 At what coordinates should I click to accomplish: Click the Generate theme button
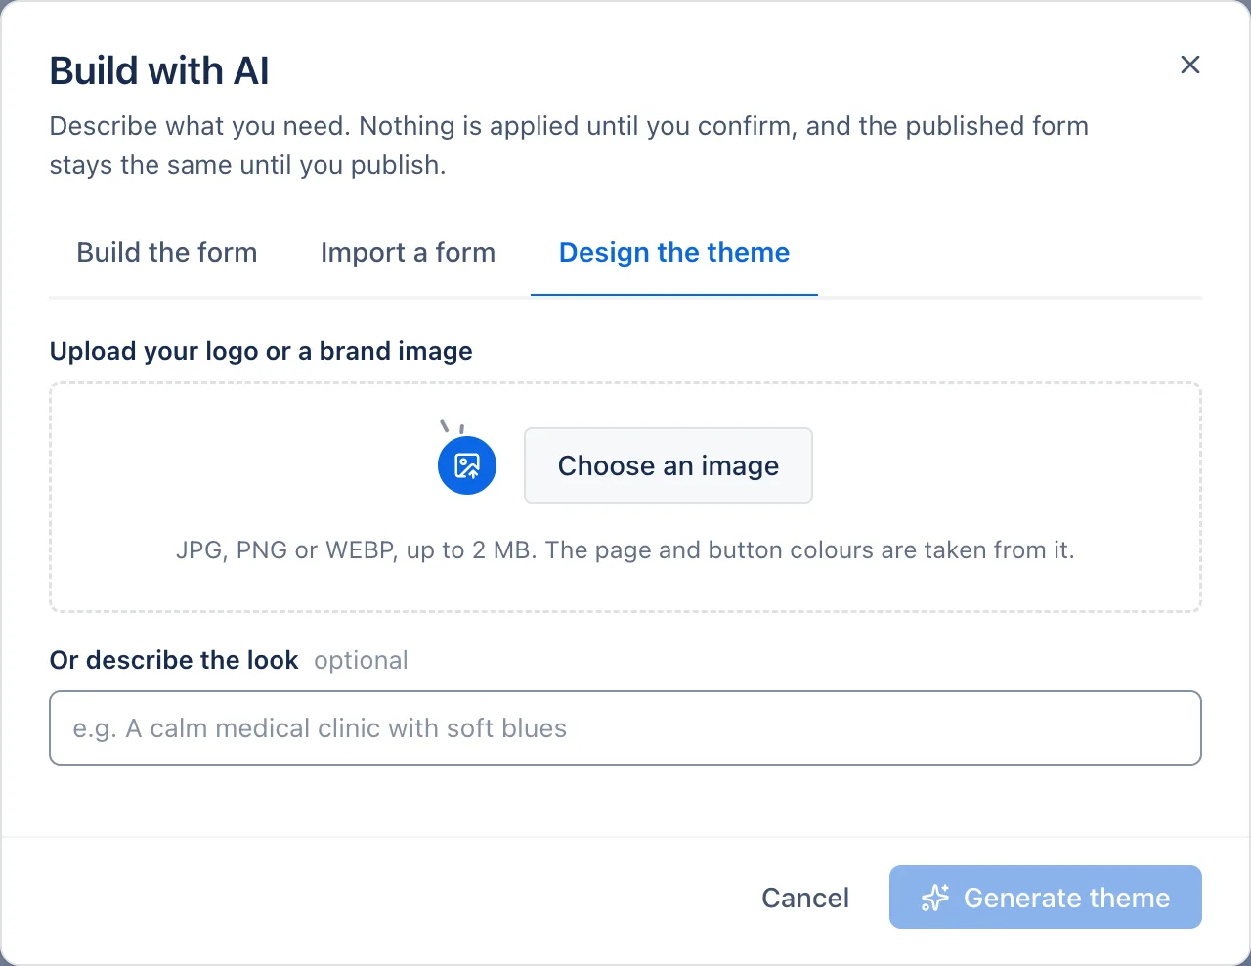pyautogui.click(x=1045, y=898)
